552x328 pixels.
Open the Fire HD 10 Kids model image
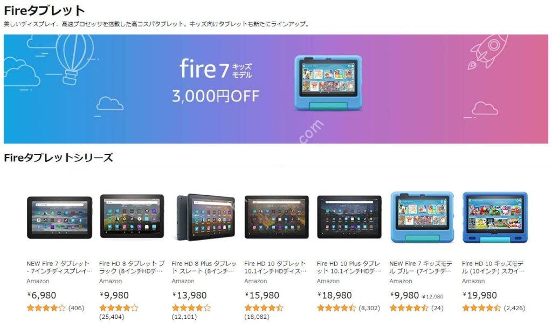point(495,217)
